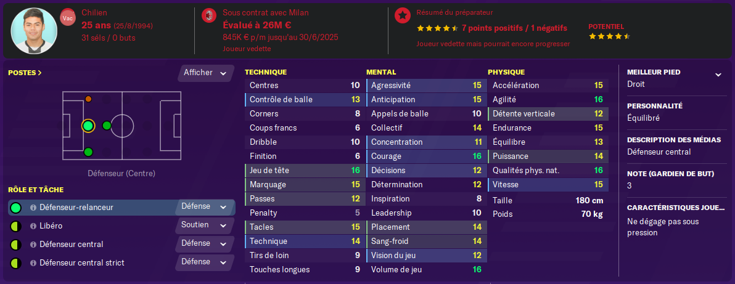Expand the Meilleur pied chevron
The height and width of the screenshot is (284, 735).
(x=718, y=75)
